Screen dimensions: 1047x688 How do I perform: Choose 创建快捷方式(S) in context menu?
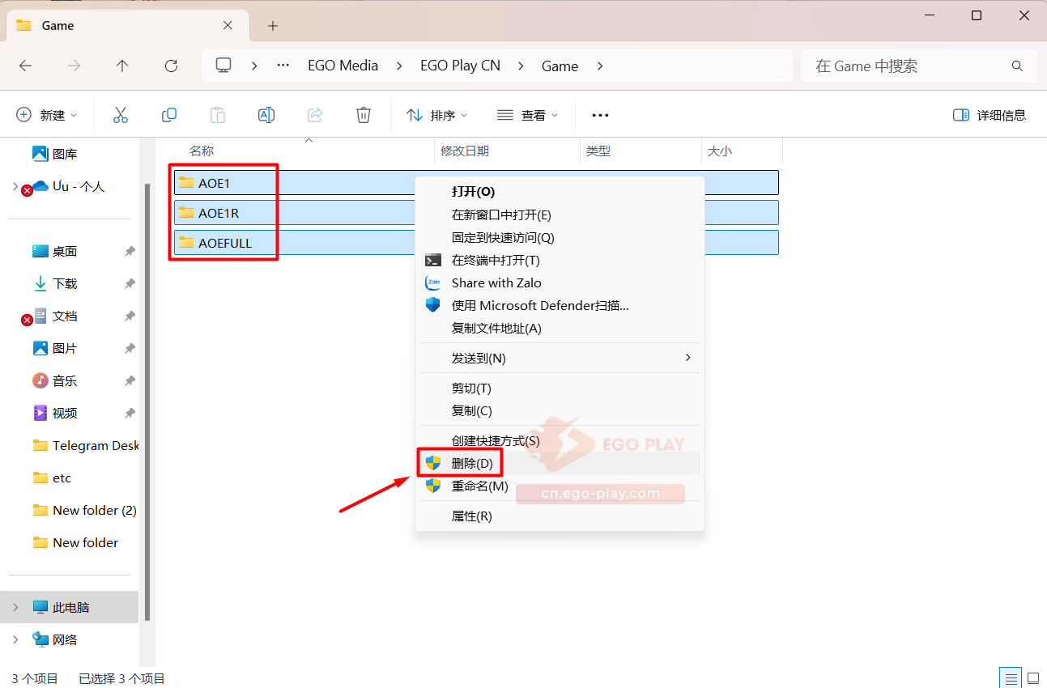(x=559, y=441)
